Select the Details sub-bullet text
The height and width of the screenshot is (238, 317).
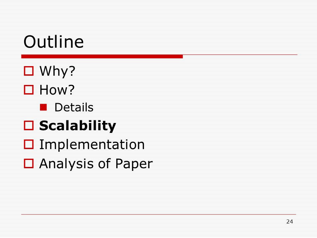click(x=74, y=107)
